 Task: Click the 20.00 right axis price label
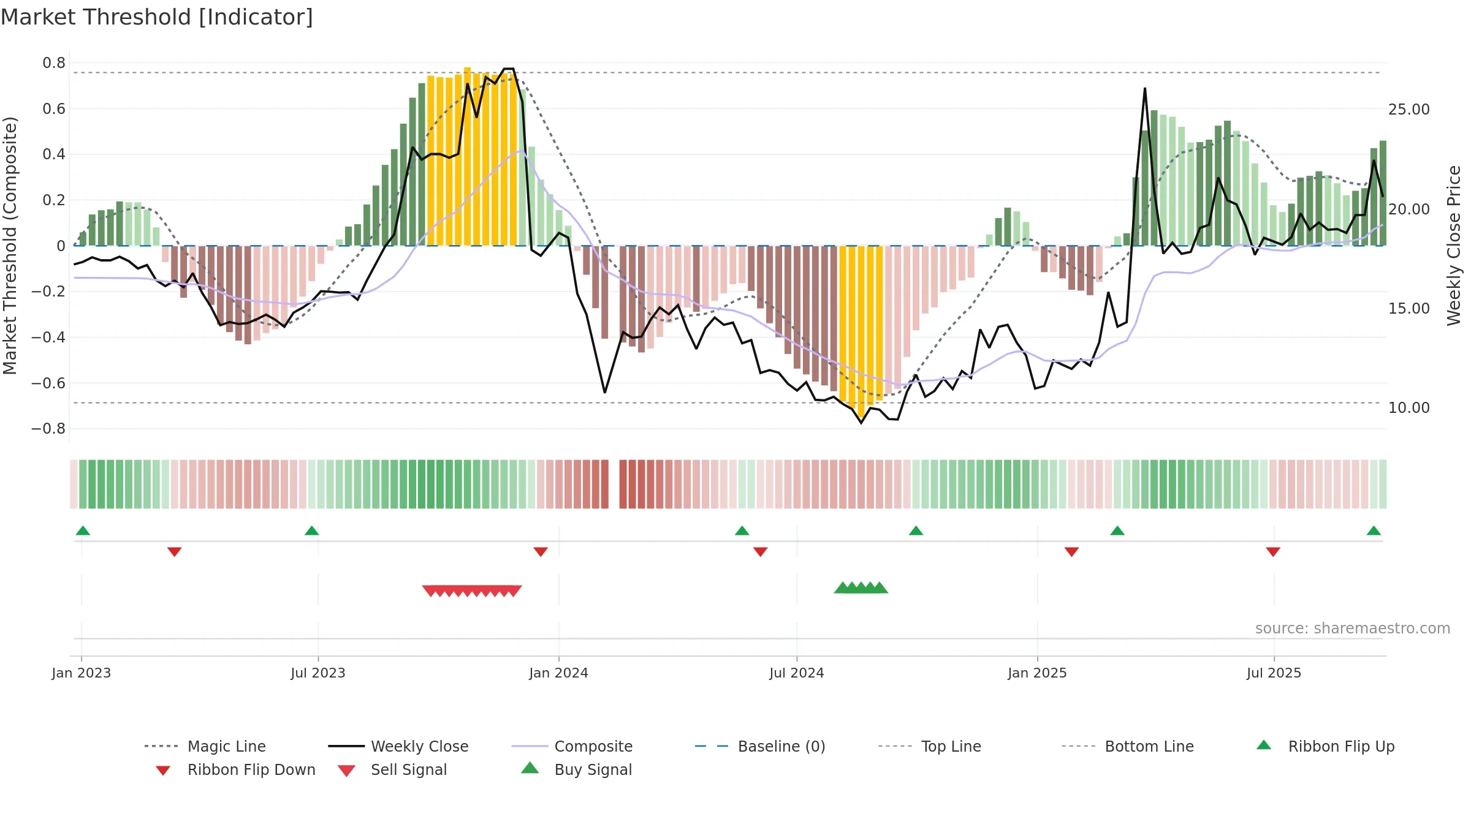coord(1409,209)
